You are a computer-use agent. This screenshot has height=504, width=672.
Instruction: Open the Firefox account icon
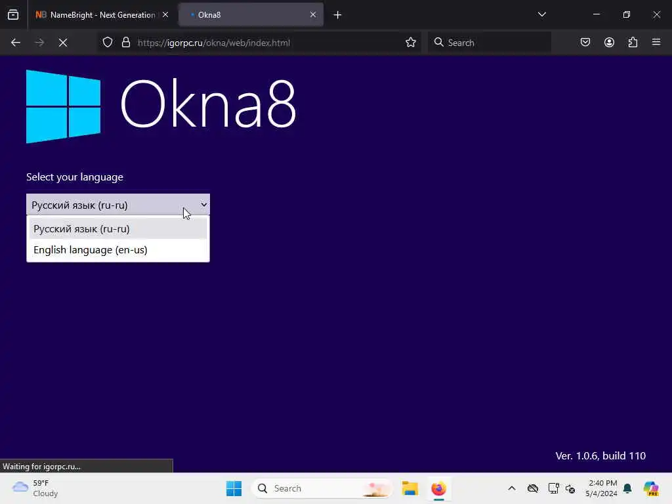click(x=609, y=43)
